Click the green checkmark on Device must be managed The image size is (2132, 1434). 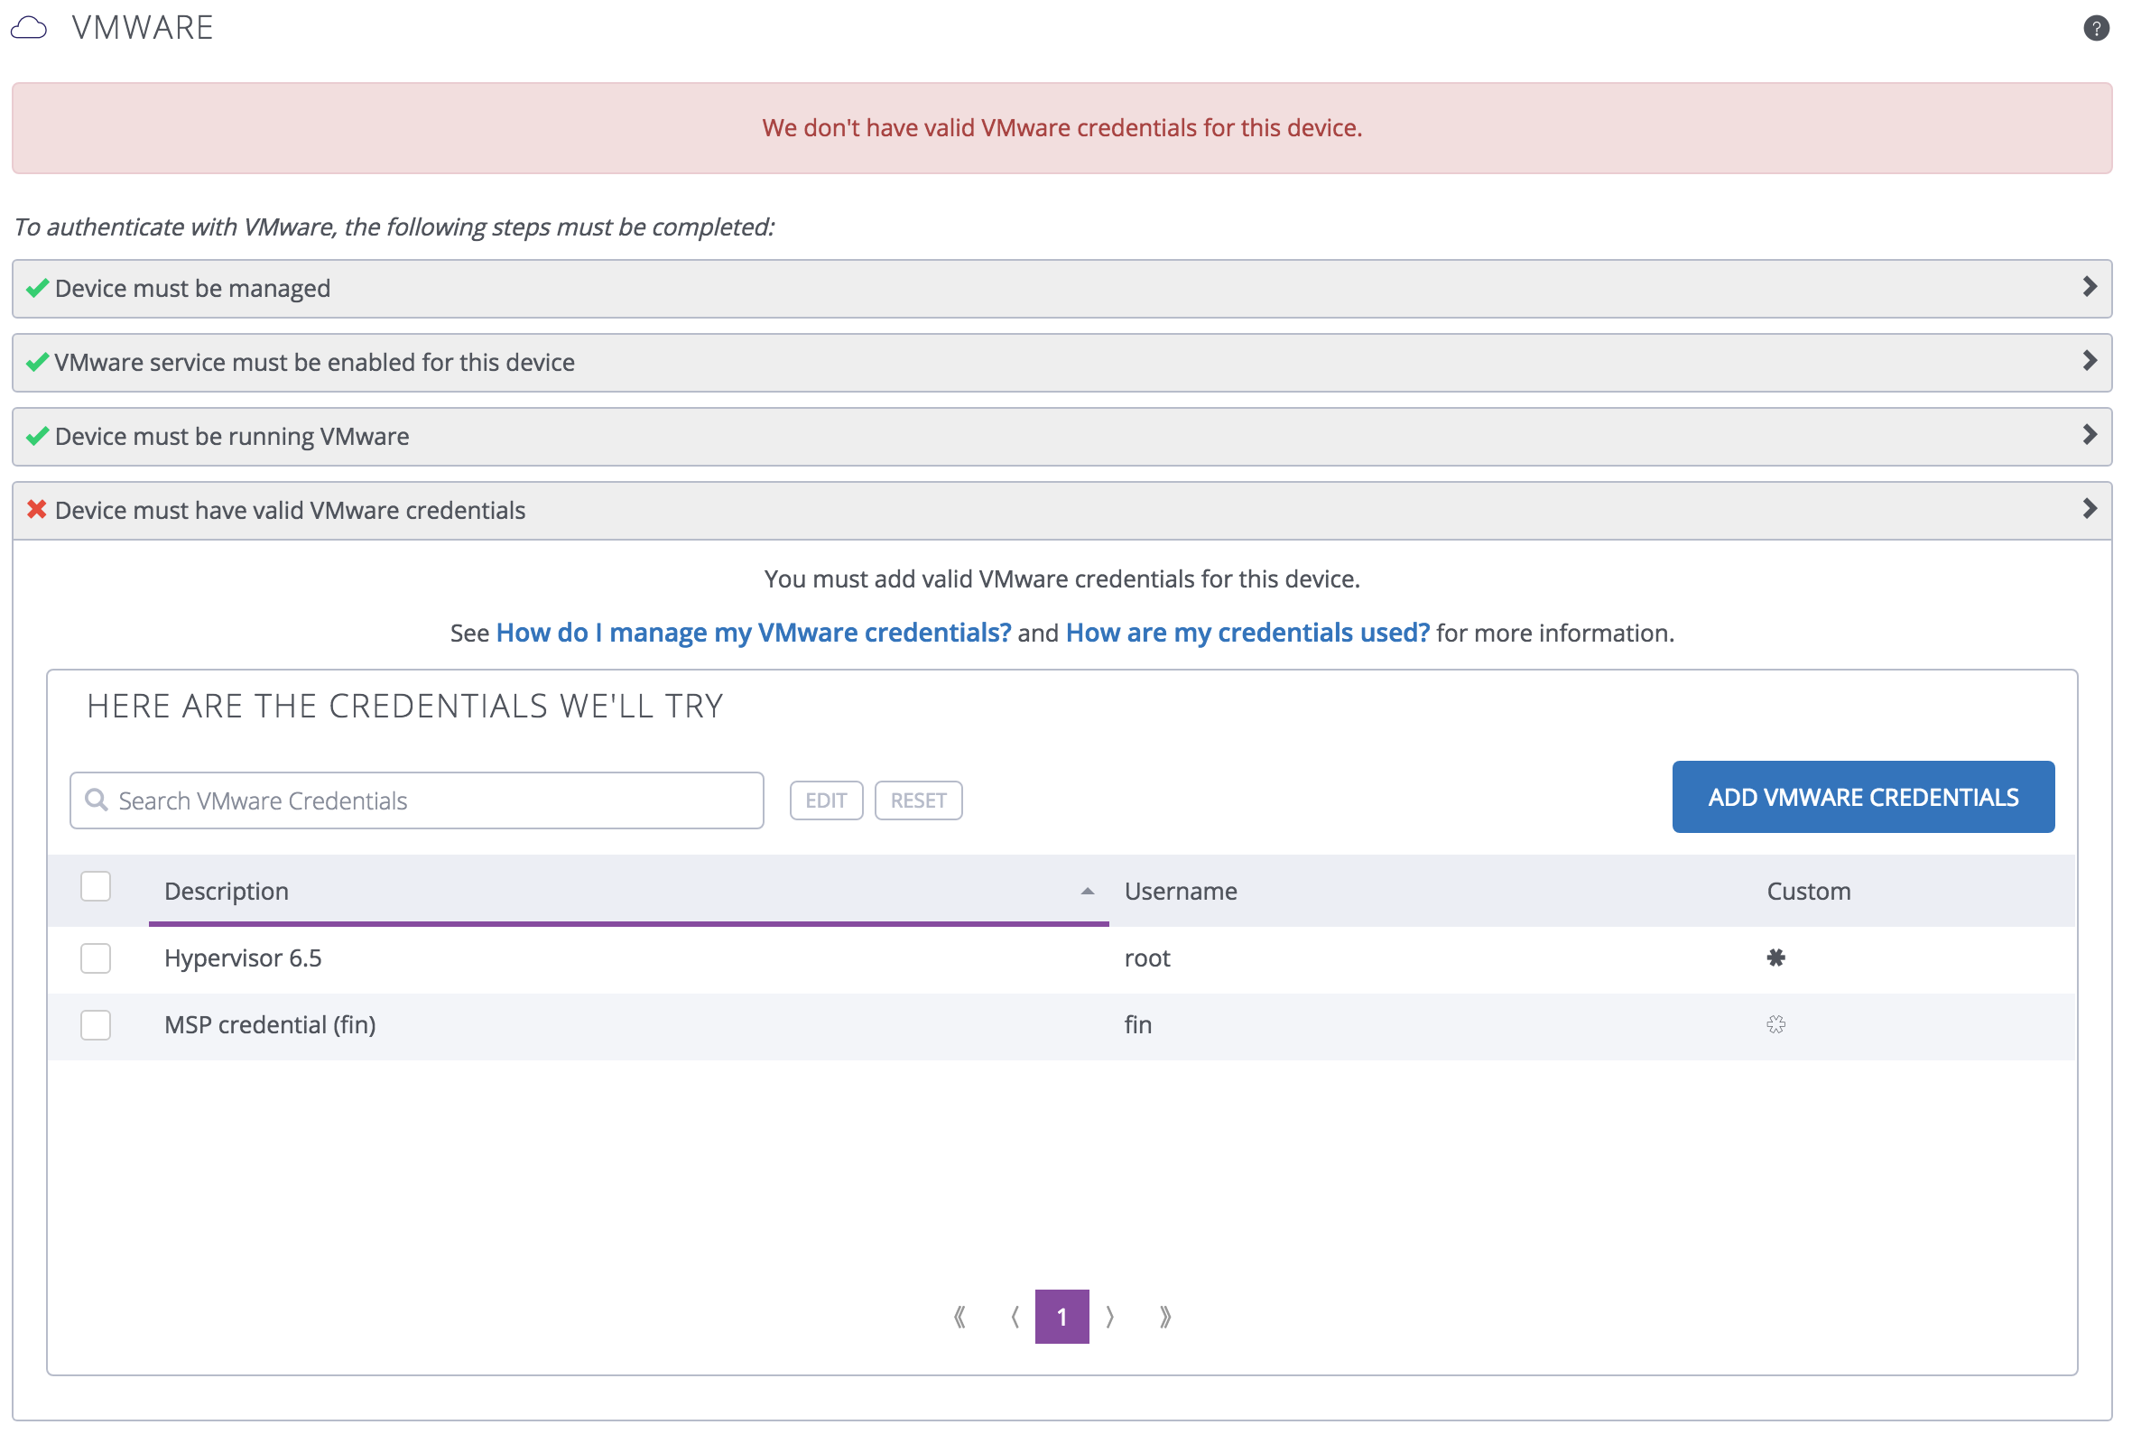(36, 287)
